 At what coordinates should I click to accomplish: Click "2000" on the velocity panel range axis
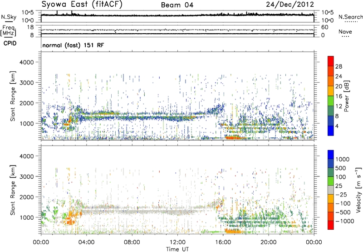coord(27,197)
